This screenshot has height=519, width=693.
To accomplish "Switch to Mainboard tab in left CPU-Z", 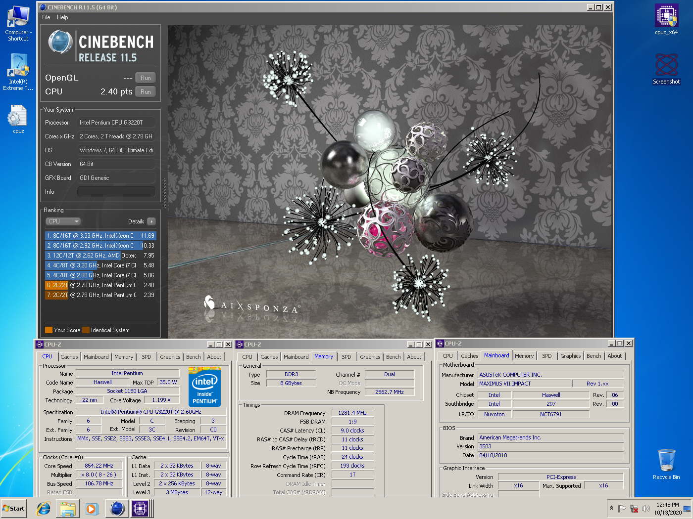I will coord(96,357).
